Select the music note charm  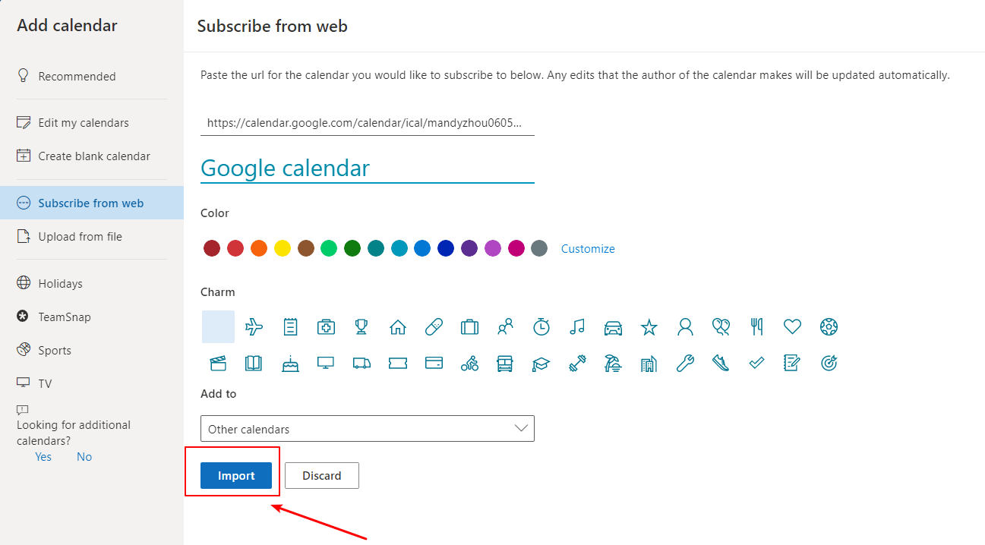pyautogui.click(x=577, y=327)
